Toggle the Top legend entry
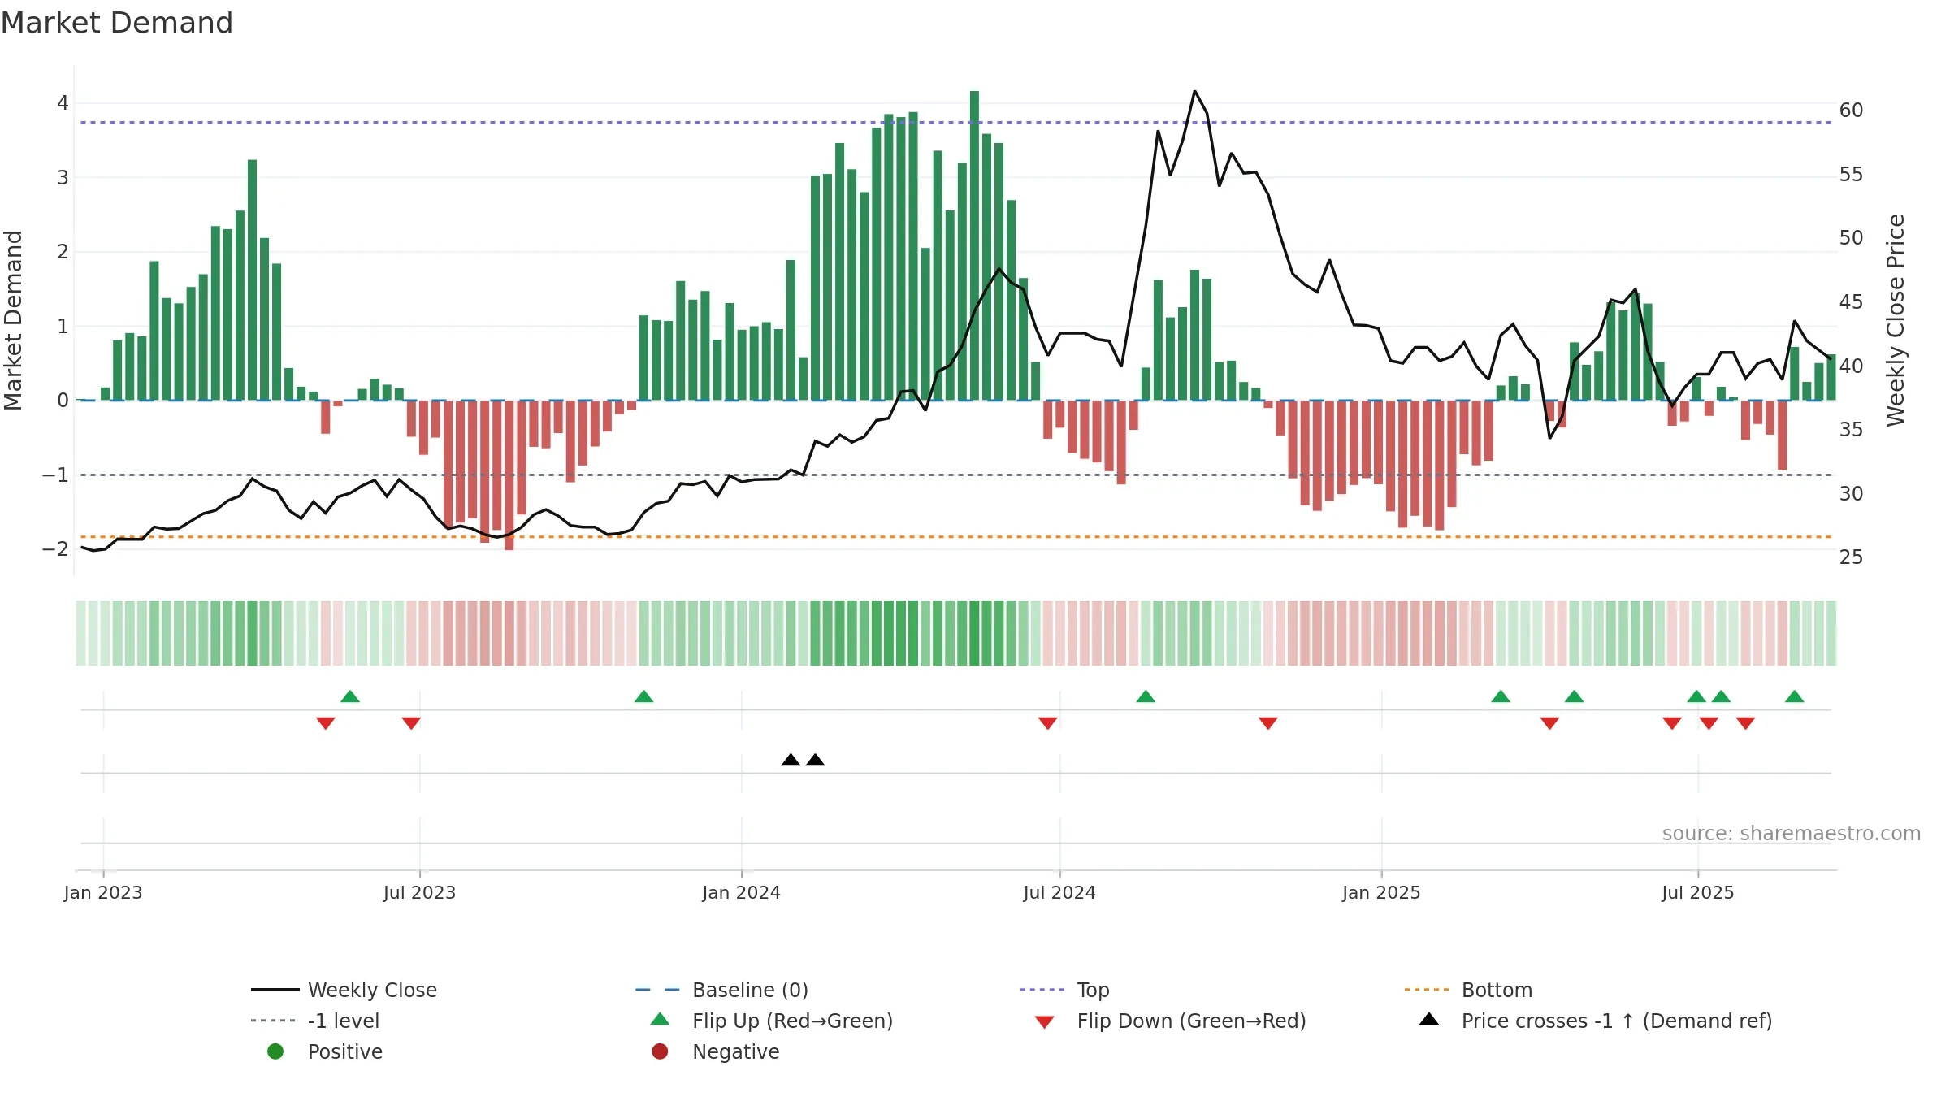Screen dimensions: 1950x1097 click(x=1064, y=990)
